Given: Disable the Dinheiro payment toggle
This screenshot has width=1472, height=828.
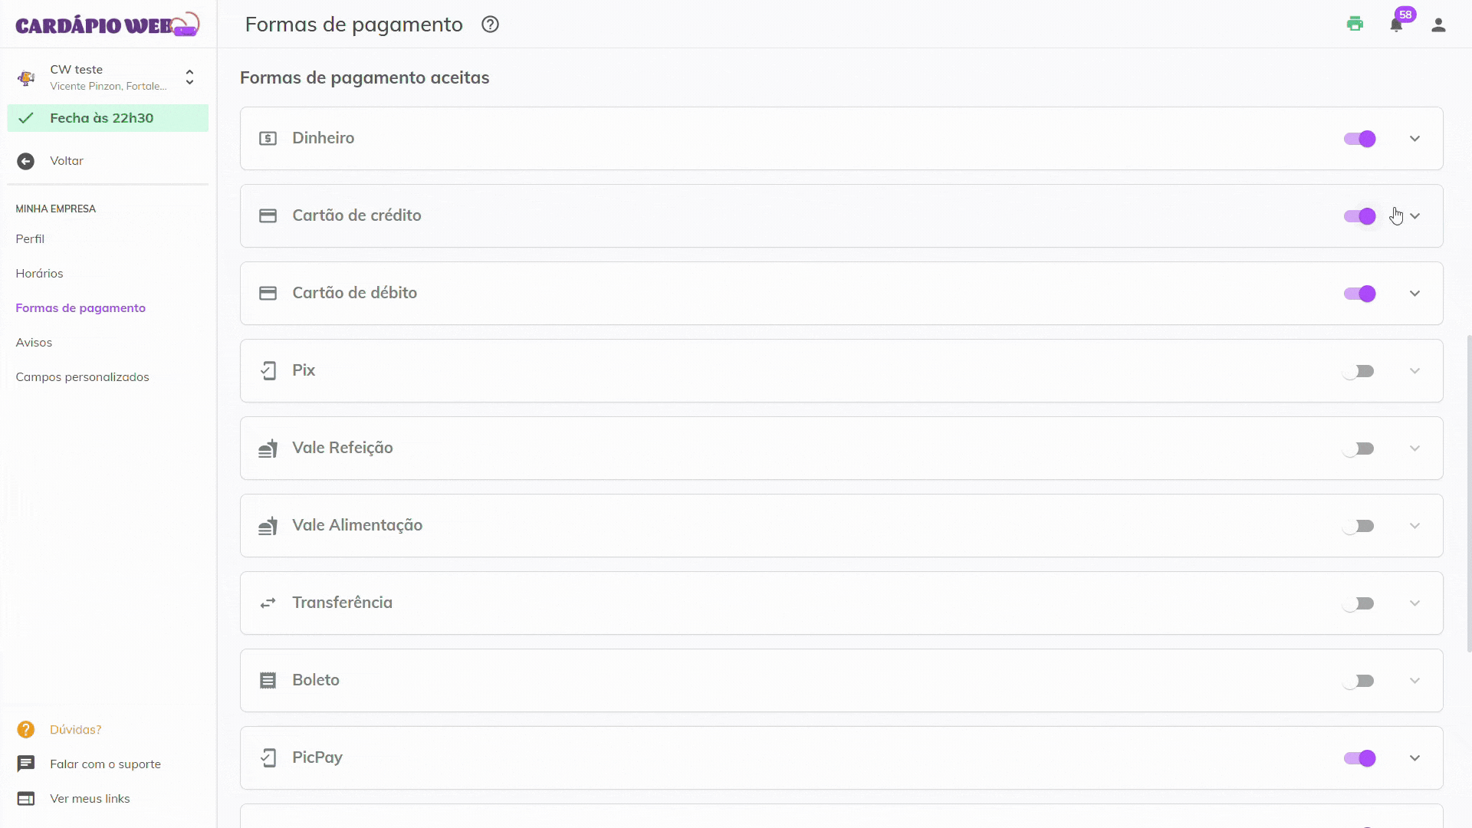Looking at the screenshot, I should (x=1359, y=139).
